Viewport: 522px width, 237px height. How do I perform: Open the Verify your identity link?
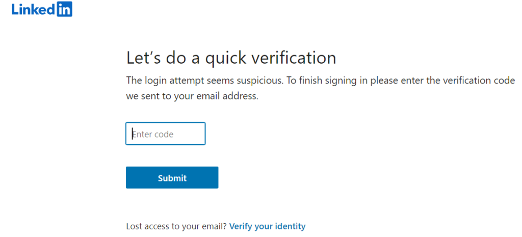(x=267, y=226)
